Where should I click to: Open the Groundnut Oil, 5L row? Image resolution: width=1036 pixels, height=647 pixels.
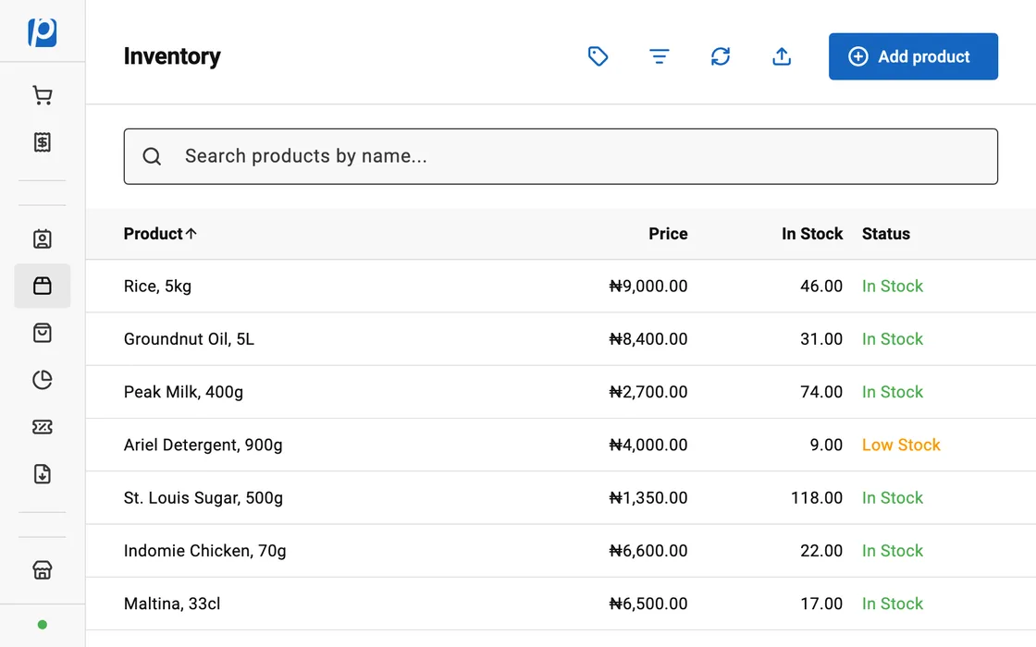561,338
